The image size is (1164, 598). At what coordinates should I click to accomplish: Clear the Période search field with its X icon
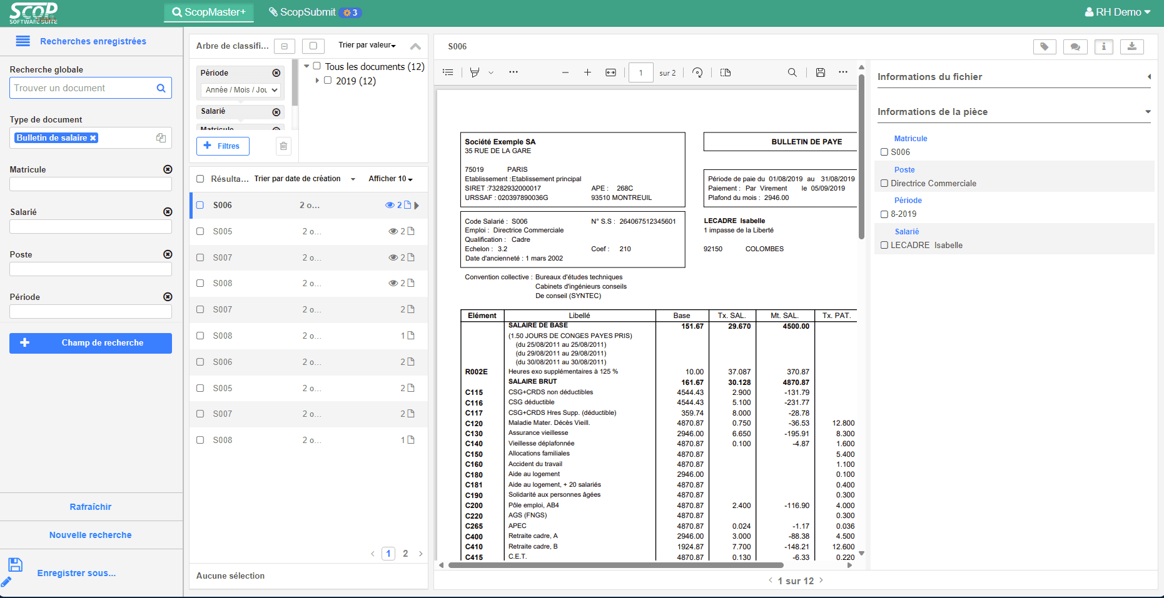click(x=168, y=297)
